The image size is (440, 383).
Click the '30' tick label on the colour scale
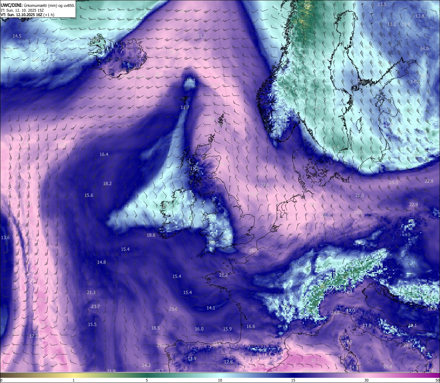click(x=366, y=380)
